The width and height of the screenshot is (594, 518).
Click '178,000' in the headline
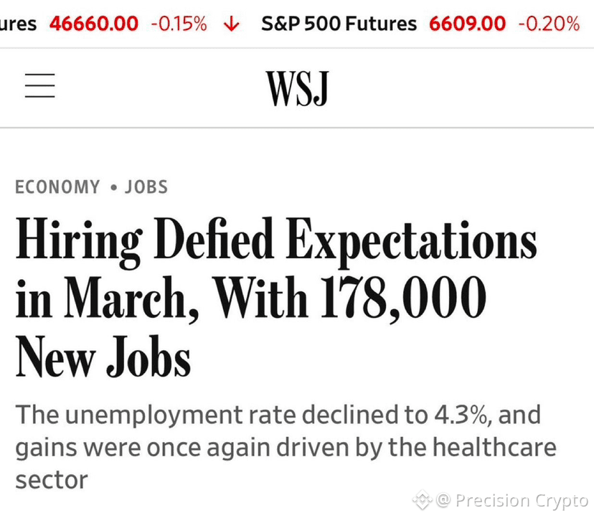click(404, 298)
